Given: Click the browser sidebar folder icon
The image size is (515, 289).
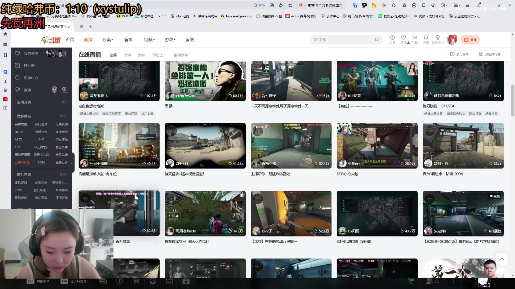Looking at the screenshot, I should coord(5,44).
